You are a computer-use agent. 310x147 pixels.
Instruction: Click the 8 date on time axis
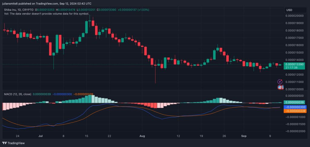pos(63,136)
